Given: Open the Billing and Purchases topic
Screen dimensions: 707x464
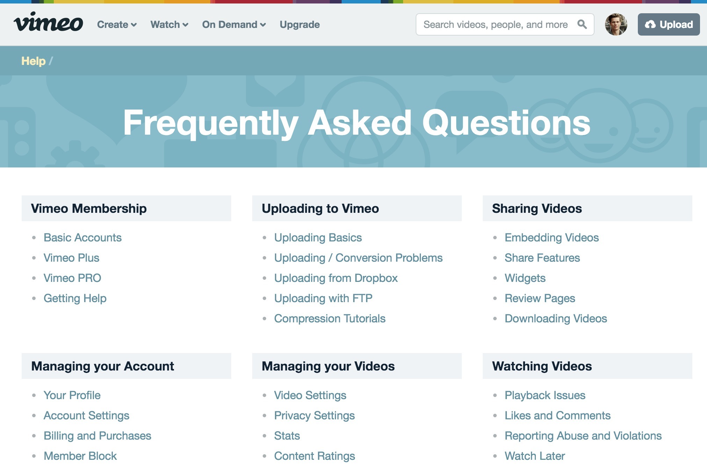Looking at the screenshot, I should pyautogui.click(x=97, y=436).
